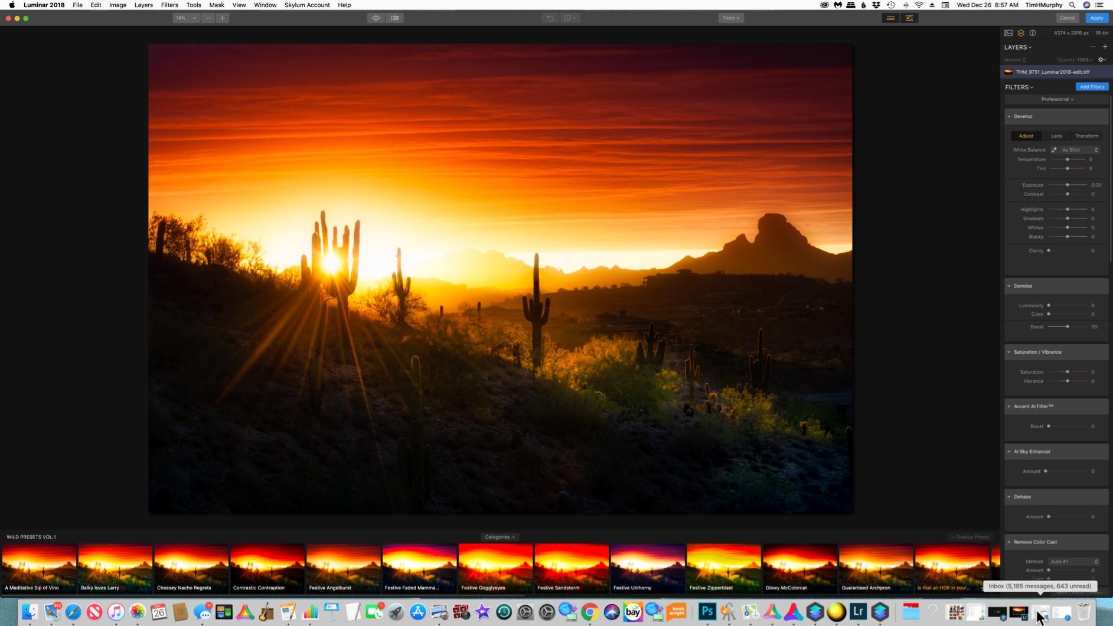Image resolution: width=1113 pixels, height=626 pixels.
Task: Toggle the presets panel icon
Action: point(890,18)
